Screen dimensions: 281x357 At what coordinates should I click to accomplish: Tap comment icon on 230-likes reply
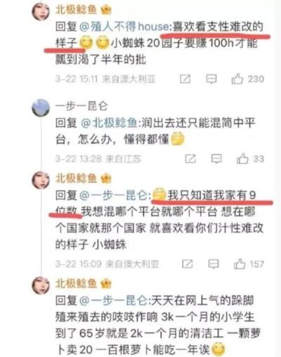pos(211,79)
